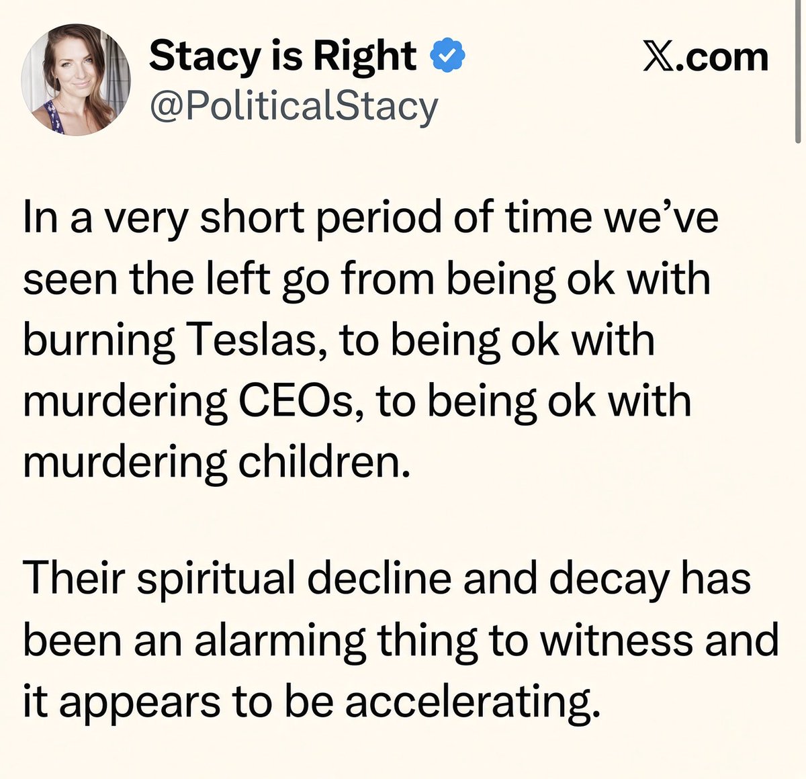The image size is (806, 779).
Task: Click the second paragraph starting Their spiritual
Action: 401,641
